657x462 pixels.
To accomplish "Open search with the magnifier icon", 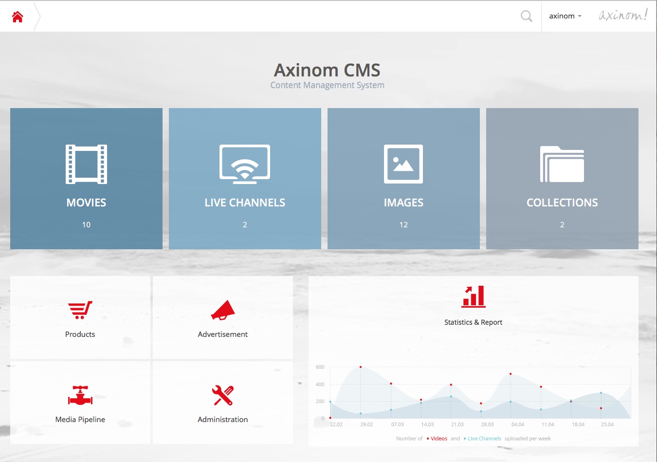I will (526, 16).
